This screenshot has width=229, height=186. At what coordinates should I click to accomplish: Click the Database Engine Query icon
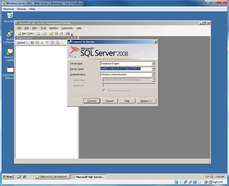(39, 33)
